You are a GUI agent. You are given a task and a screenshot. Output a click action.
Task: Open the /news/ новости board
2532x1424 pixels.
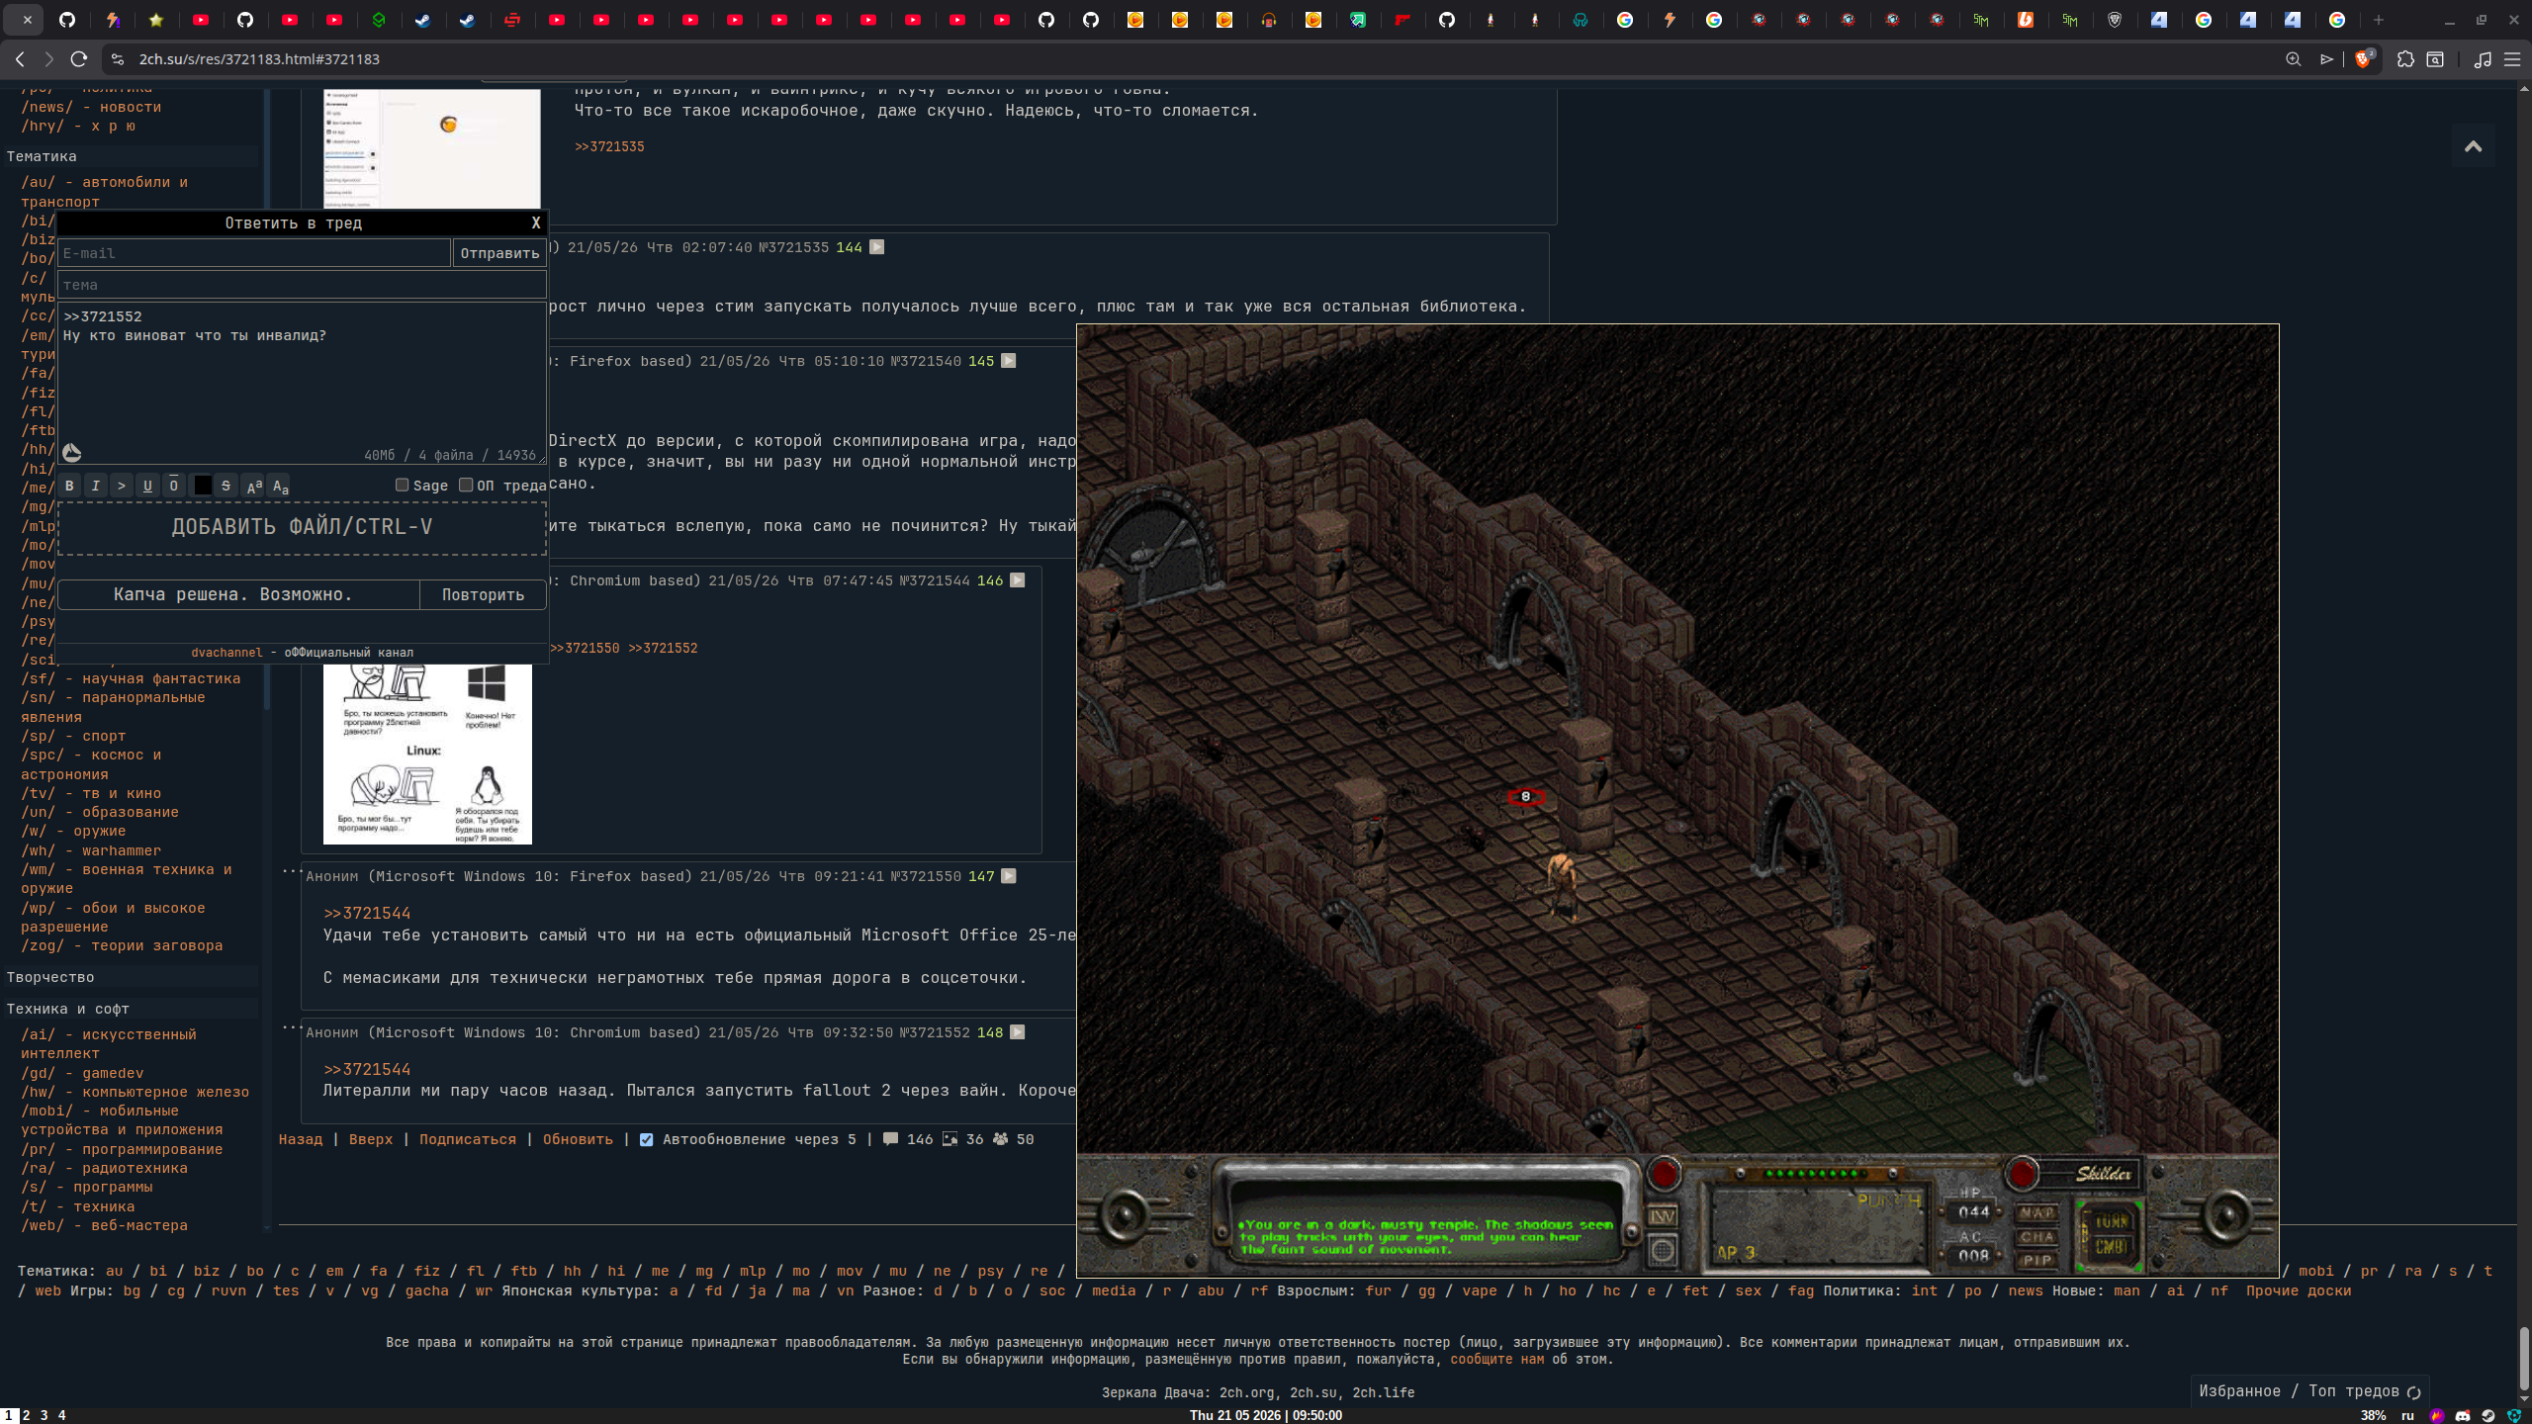[x=91, y=107]
